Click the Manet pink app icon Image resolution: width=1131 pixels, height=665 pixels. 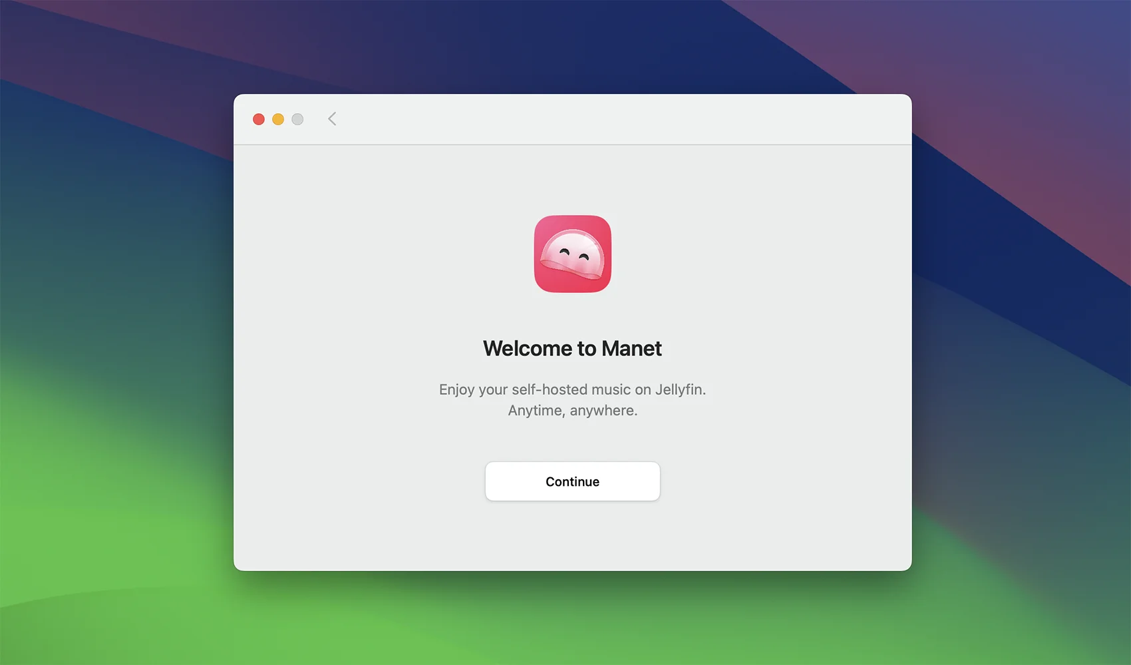coord(573,254)
